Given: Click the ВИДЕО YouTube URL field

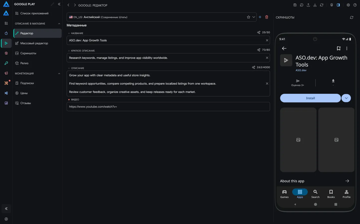Looking at the screenshot, I should pyautogui.click(x=168, y=107).
